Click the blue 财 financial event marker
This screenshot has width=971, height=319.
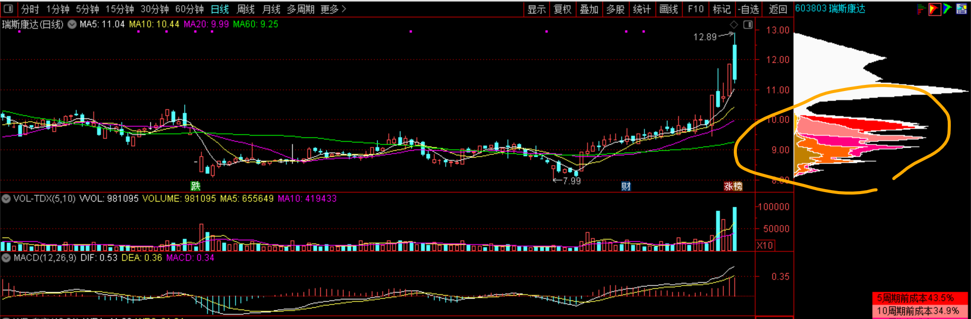pyautogui.click(x=626, y=186)
